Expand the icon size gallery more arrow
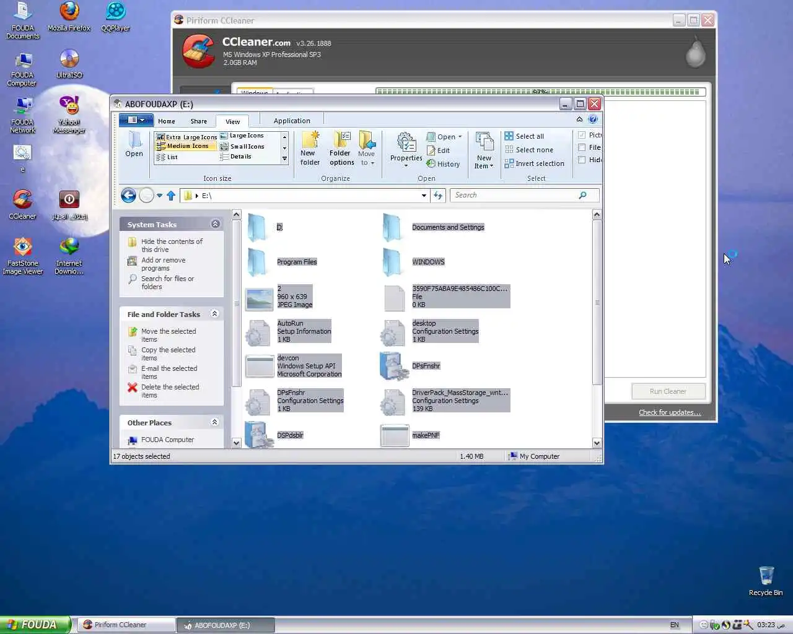 (x=284, y=159)
